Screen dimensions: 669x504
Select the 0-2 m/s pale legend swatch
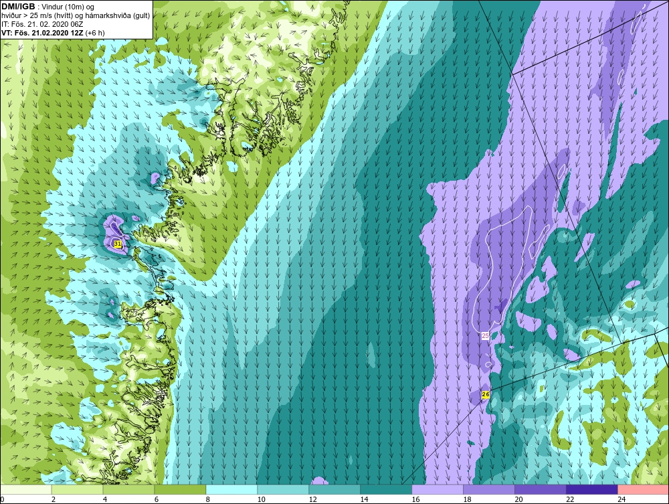(x=26, y=489)
